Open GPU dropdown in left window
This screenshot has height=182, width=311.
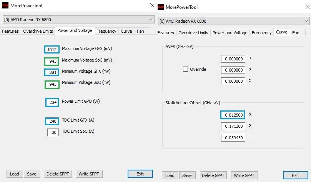78,20
